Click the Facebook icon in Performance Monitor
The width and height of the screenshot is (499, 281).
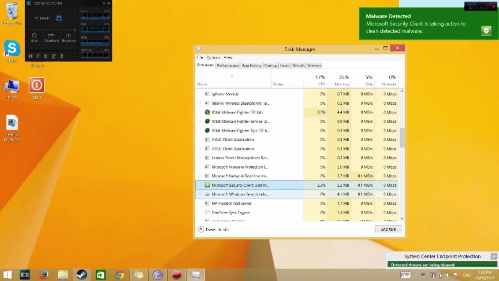(x=38, y=56)
